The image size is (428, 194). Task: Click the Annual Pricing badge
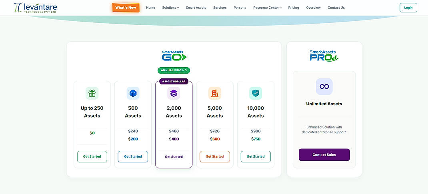tap(174, 70)
